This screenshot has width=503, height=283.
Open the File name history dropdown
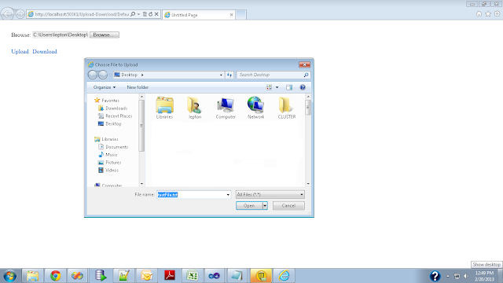point(228,195)
